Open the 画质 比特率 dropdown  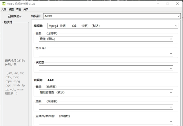coord(106,39)
